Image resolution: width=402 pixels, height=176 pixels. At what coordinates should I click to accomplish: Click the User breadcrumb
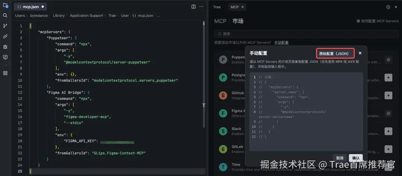(x=125, y=16)
